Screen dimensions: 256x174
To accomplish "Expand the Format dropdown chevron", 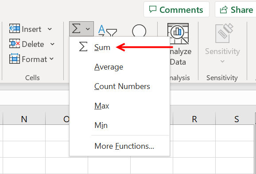I will 51,58.
